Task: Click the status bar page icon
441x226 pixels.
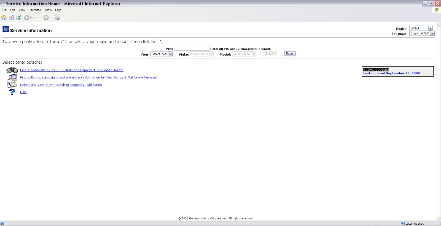Action: click(2, 224)
